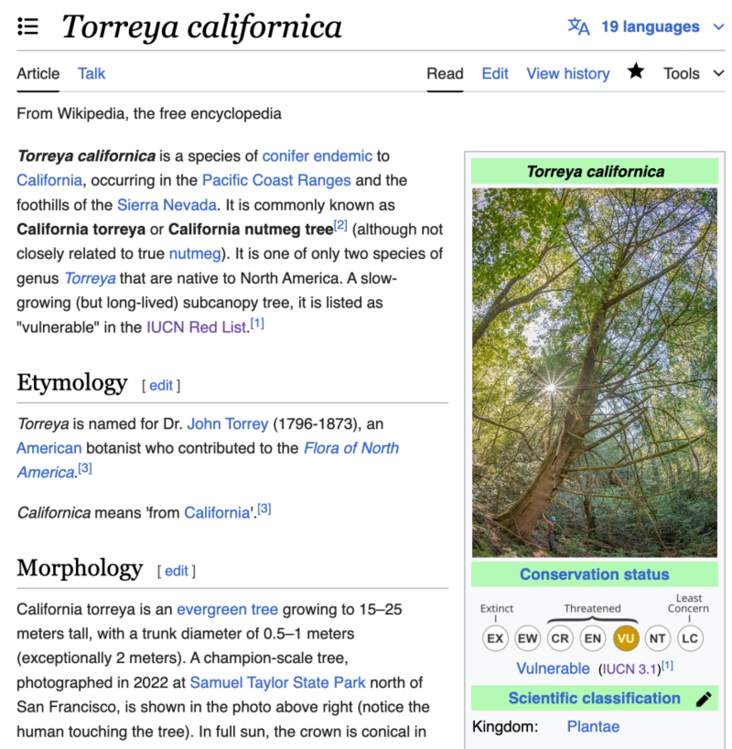Open the John Torrey link
Viewport: 732px width, 749px height.
[227, 424]
